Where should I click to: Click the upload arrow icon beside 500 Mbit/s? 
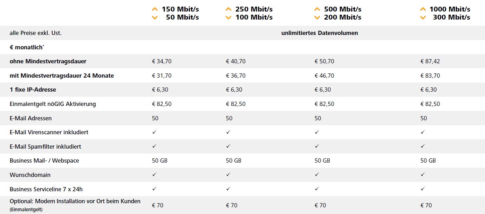[x=317, y=9]
